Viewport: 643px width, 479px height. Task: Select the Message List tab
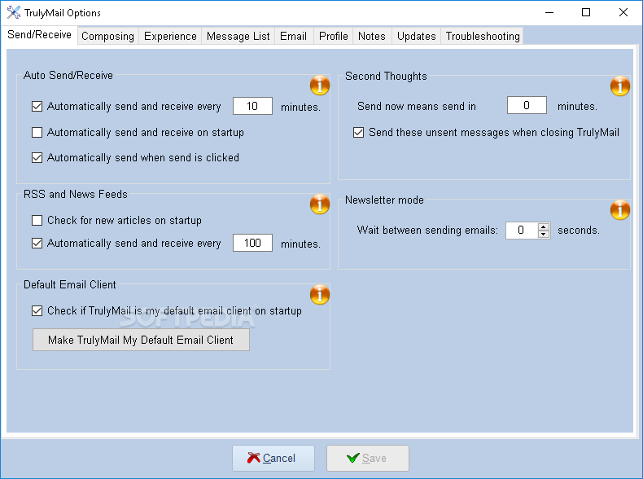[238, 36]
